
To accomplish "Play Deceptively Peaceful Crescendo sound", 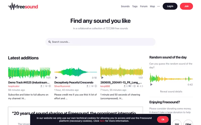I will click(x=56, y=77).
